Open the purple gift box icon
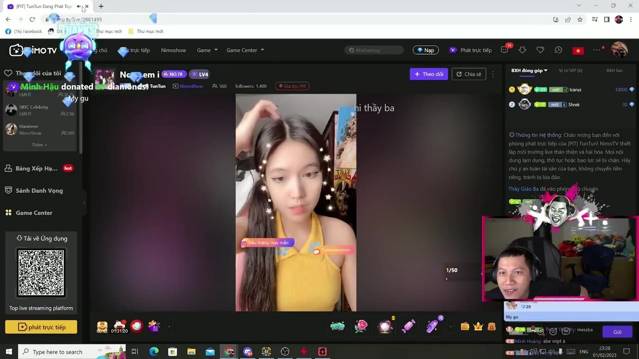Image resolution: width=639 pixels, height=359 pixels. point(154,326)
